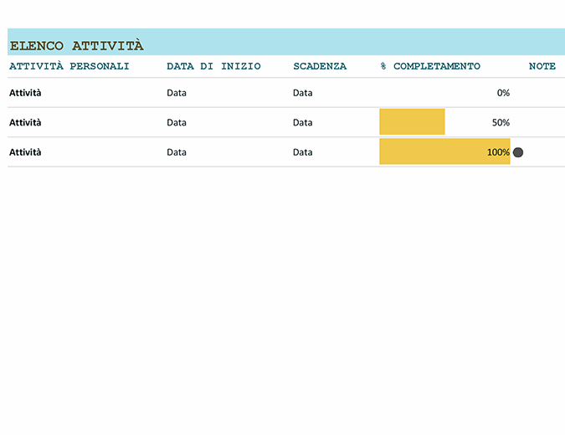Viewport: 565px width, 435px height.
Task: Click start date cell in the 50% row
Action: (x=177, y=122)
